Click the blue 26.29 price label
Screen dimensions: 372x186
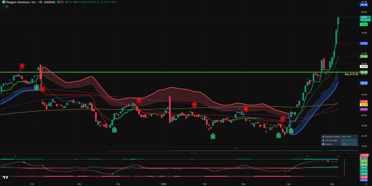pos(364,83)
